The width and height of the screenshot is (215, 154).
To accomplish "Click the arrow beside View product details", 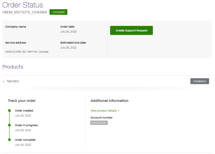I will point(119,111).
